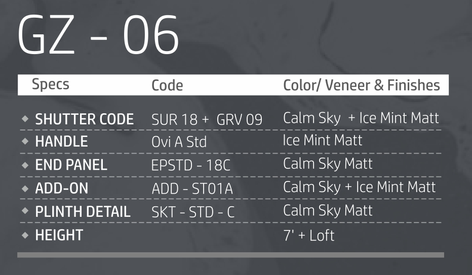
Task: Select the Code column header
Action: click(x=167, y=85)
